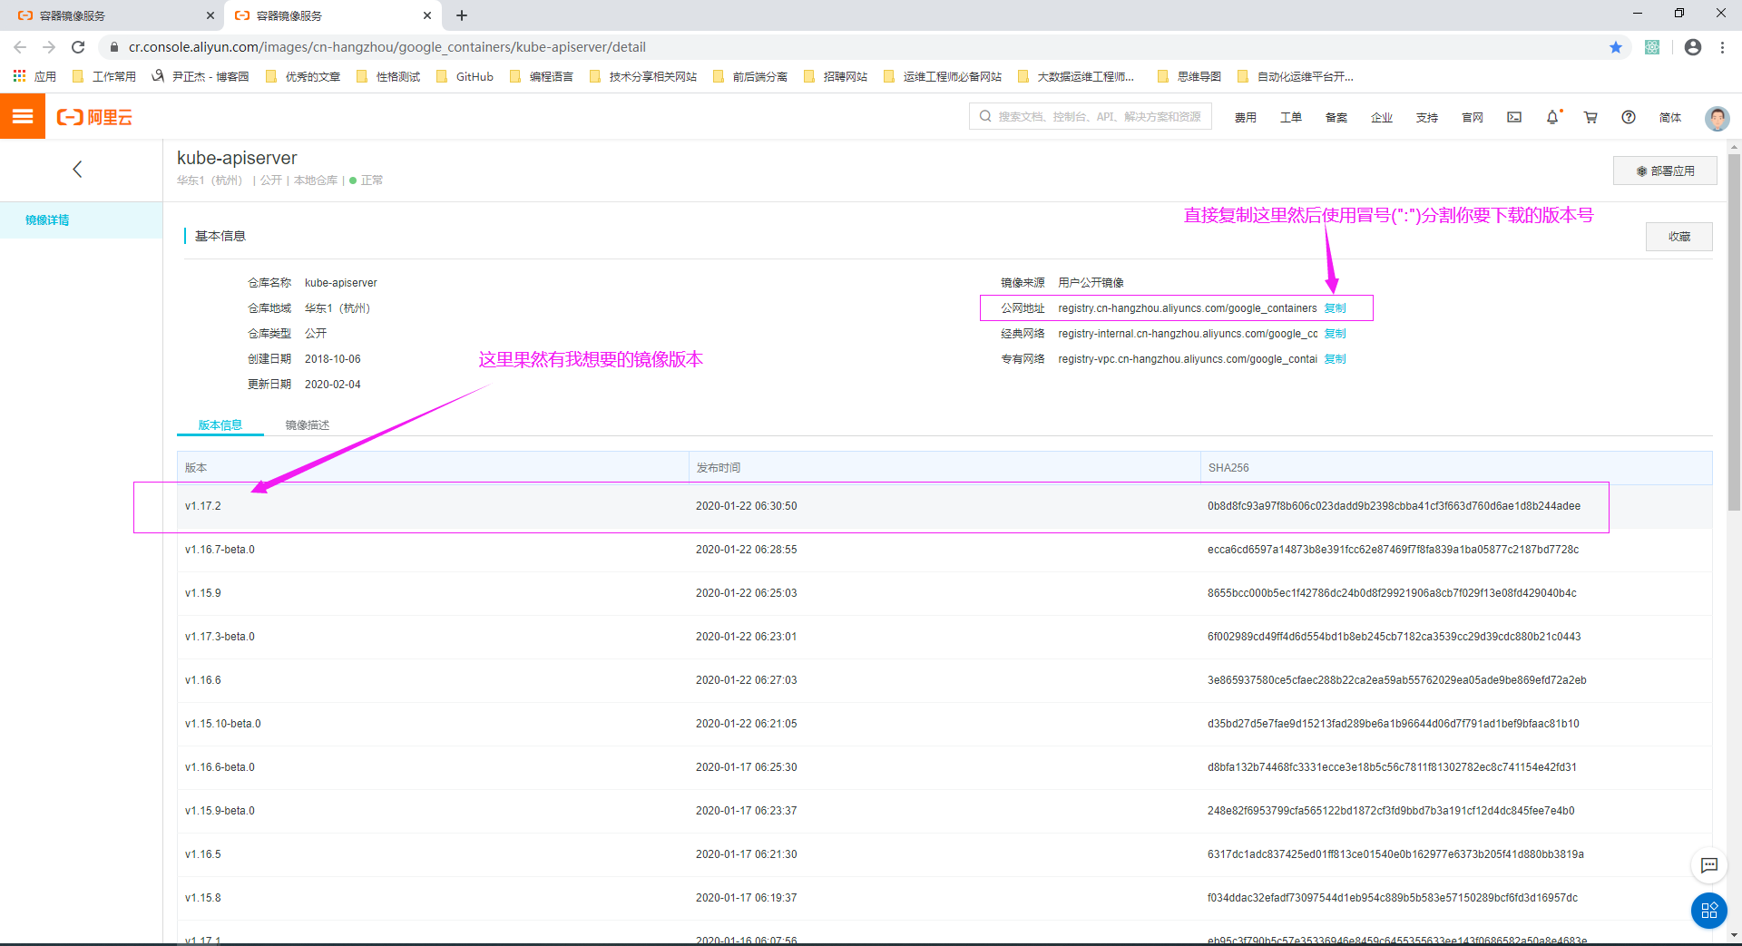Click the browser forward arrow
1742x946 pixels.
(49, 47)
